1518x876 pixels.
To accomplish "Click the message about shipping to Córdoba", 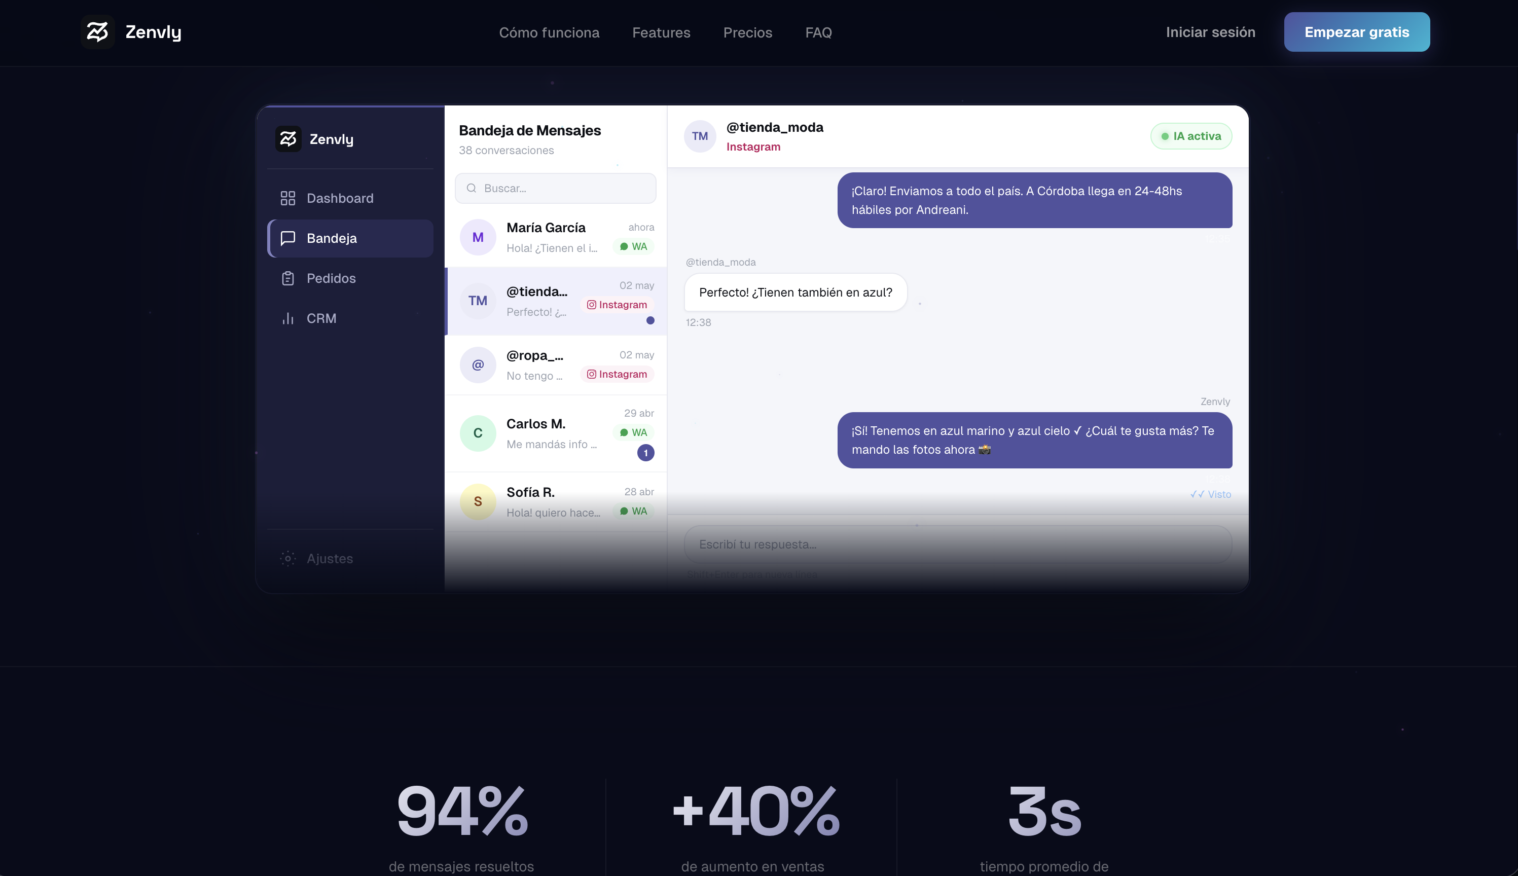I will coord(1034,200).
